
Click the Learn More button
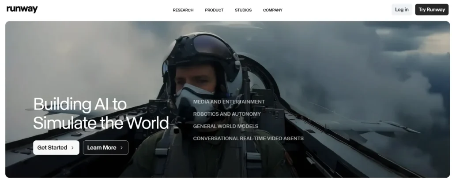(105, 148)
